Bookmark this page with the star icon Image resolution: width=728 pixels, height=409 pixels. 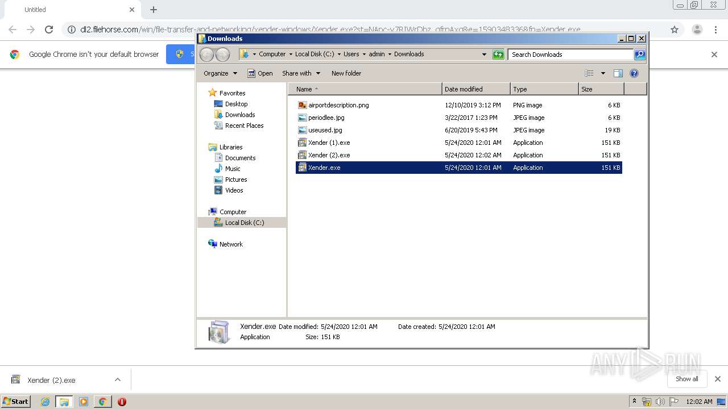pos(675,30)
